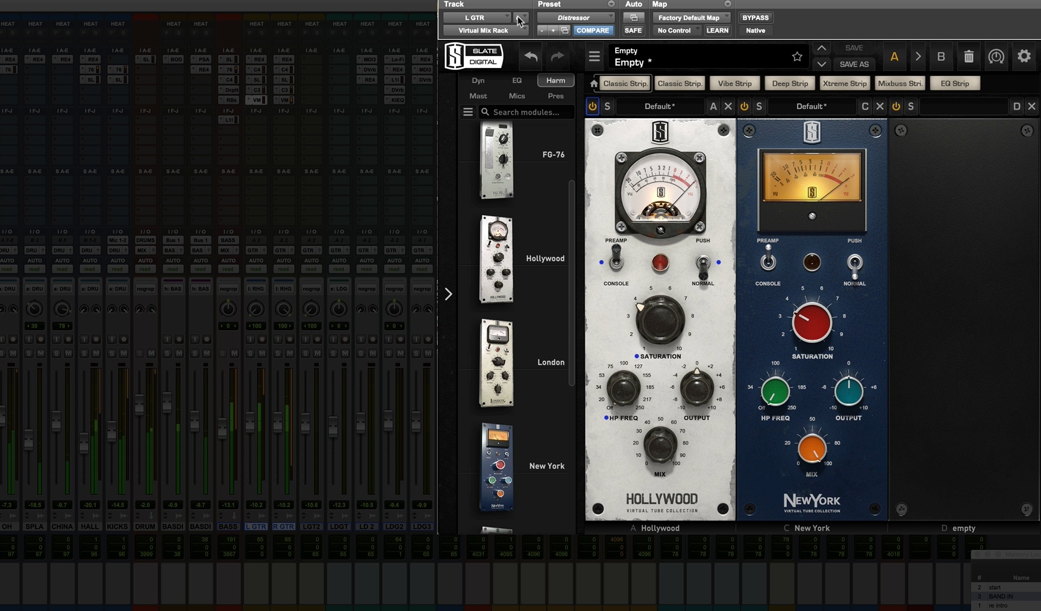The height and width of the screenshot is (611, 1041).
Task: Solo slot C with S button
Action: (759, 106)
